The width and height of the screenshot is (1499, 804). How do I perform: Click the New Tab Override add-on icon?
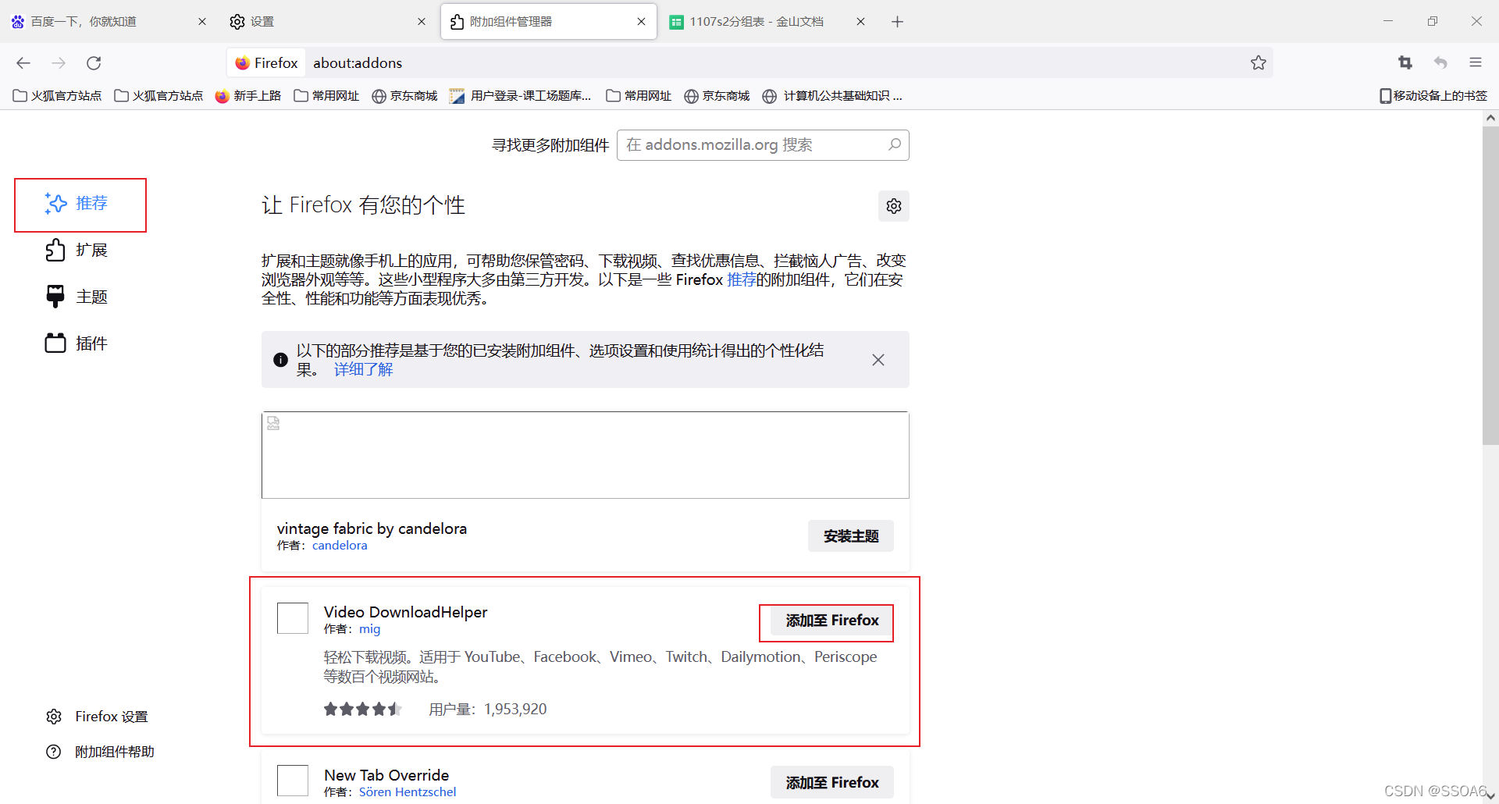point(293,781)
